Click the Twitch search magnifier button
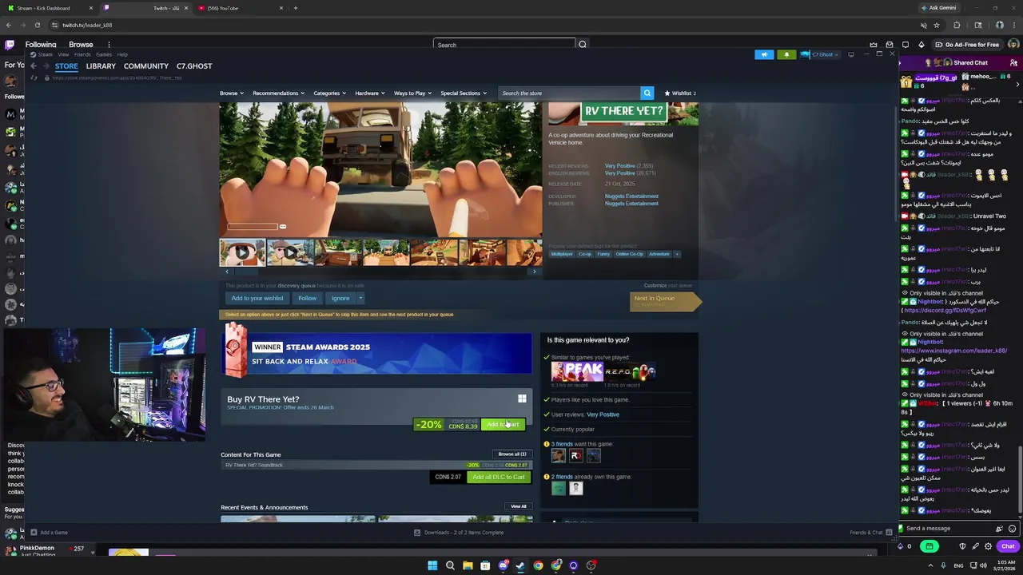1023x575 pixels. (x=583, y=45)
